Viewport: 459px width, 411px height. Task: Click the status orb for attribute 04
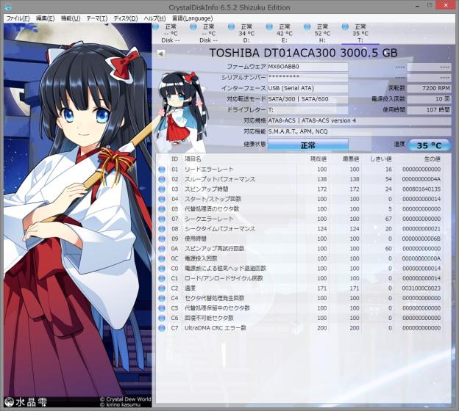tap(162, 199)
